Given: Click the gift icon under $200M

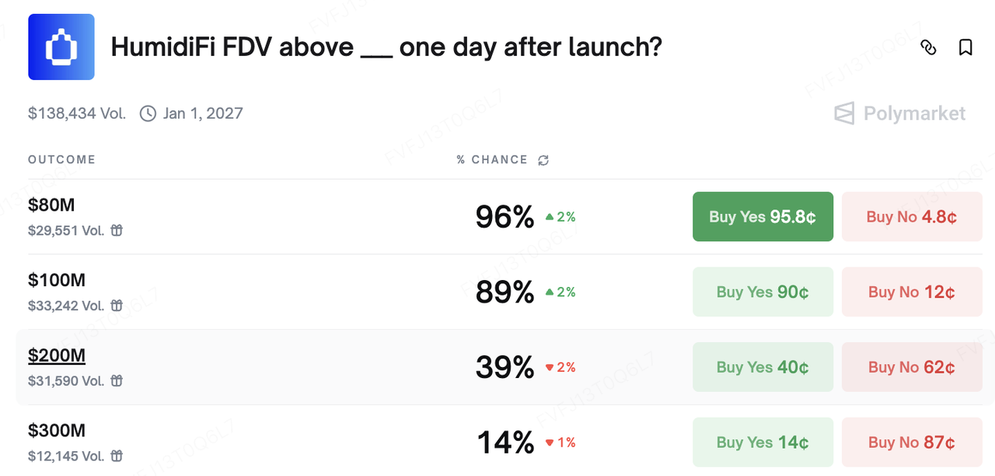Looking at the screenshot, I should point(117,381).
